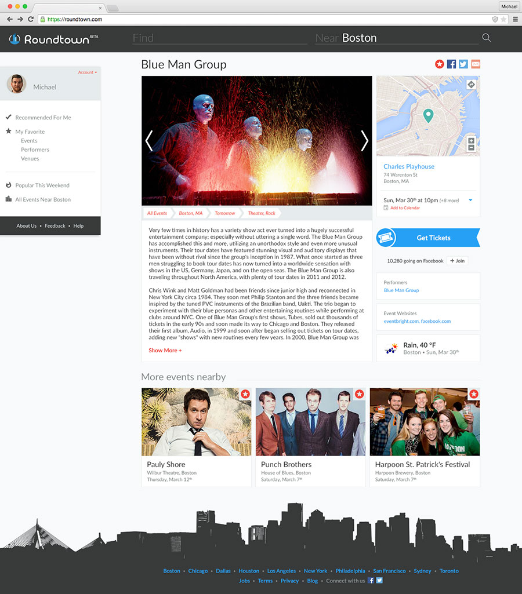Favorite Harpoon St. Patrick's Festival

473,394
